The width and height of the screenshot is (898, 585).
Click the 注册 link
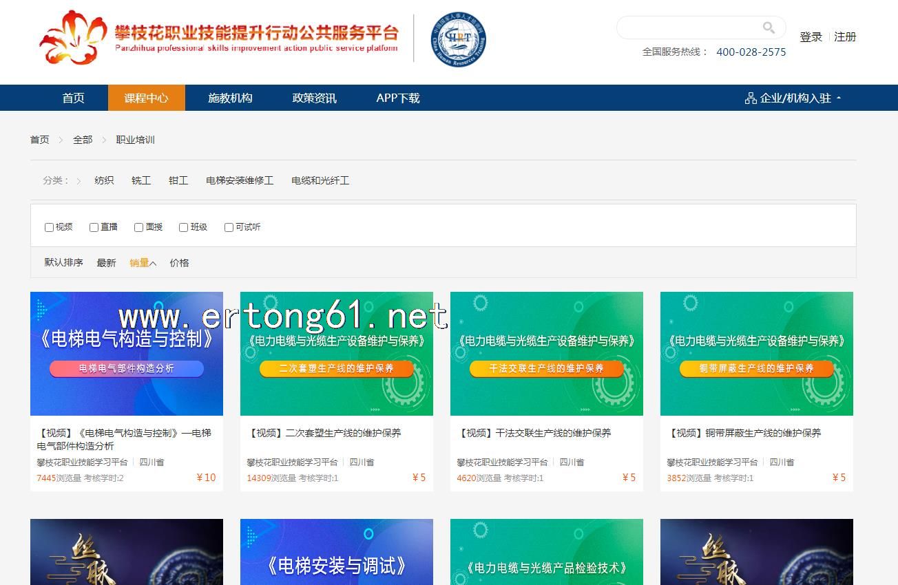(845, 37)
